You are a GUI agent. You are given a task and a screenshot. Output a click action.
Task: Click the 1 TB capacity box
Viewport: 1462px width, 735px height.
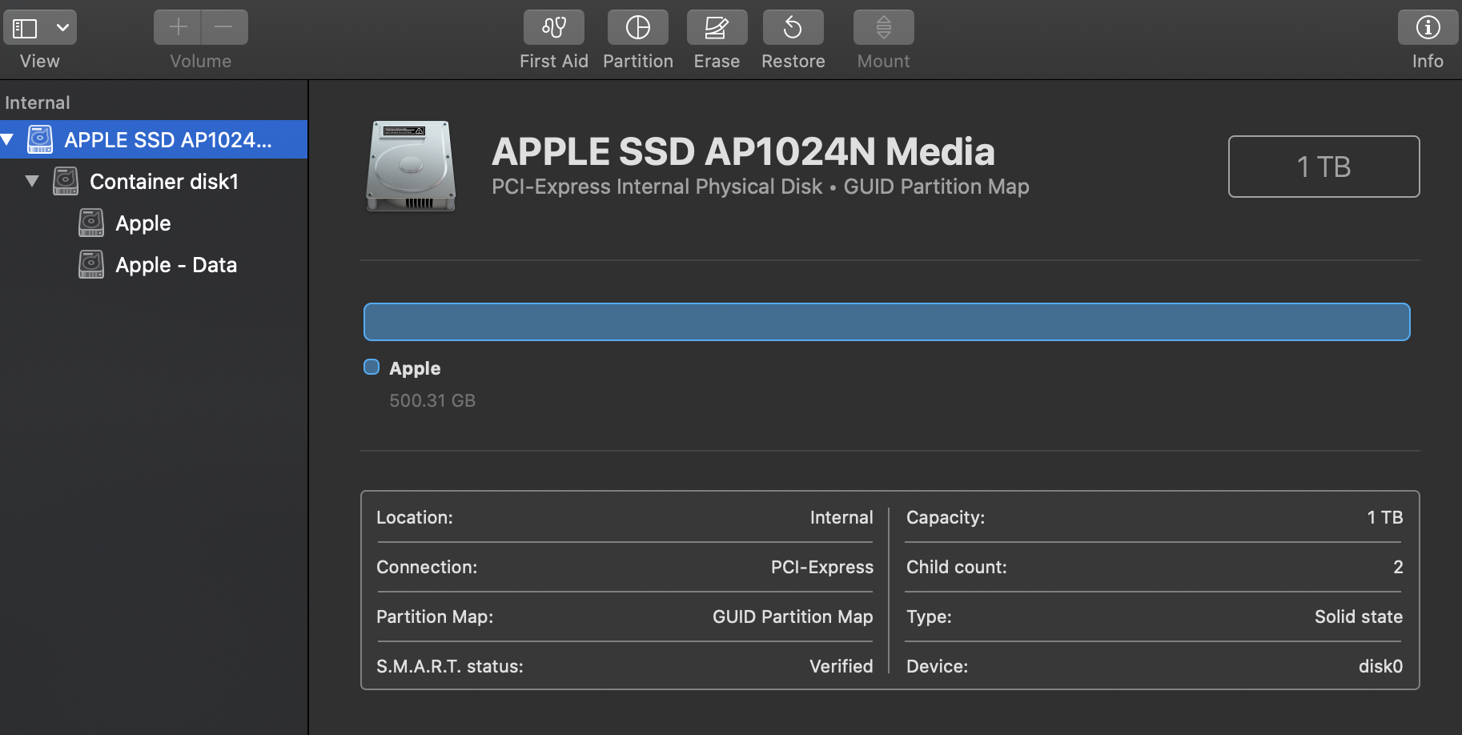(x=1324, y=167)
